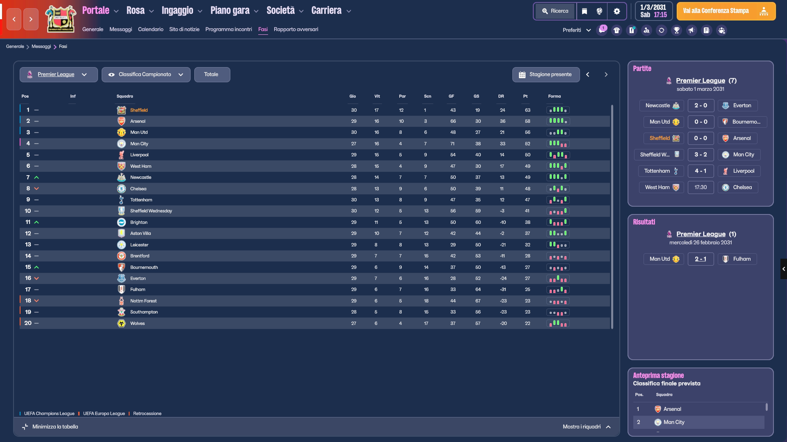Toggle the Totale view button
This screenshot has width=787, height=442.
coord(212,74)
